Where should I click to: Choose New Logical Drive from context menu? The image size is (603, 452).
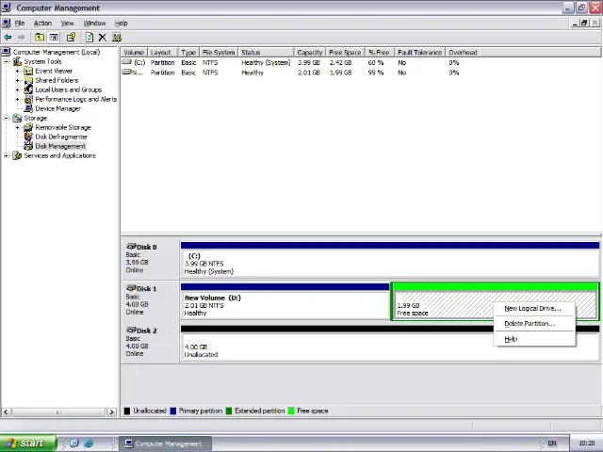pos(532,309)
